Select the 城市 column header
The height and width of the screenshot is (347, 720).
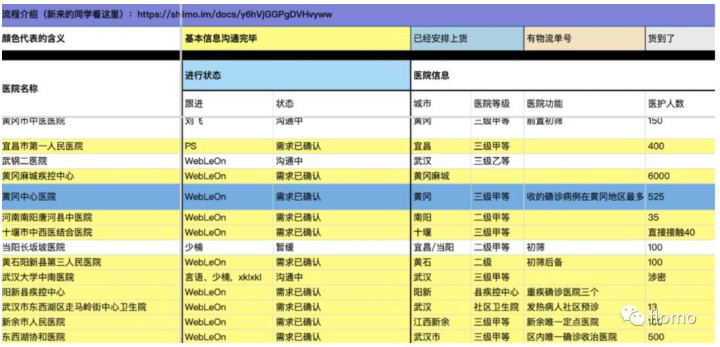point(441,104)
